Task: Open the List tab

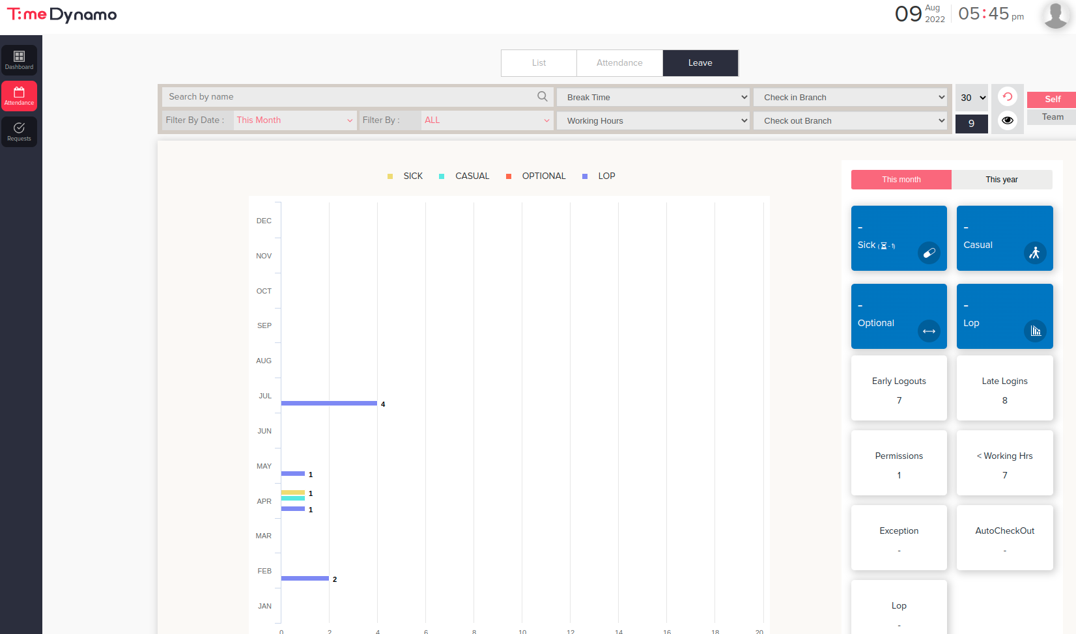Action: click(x=539, y=62)
